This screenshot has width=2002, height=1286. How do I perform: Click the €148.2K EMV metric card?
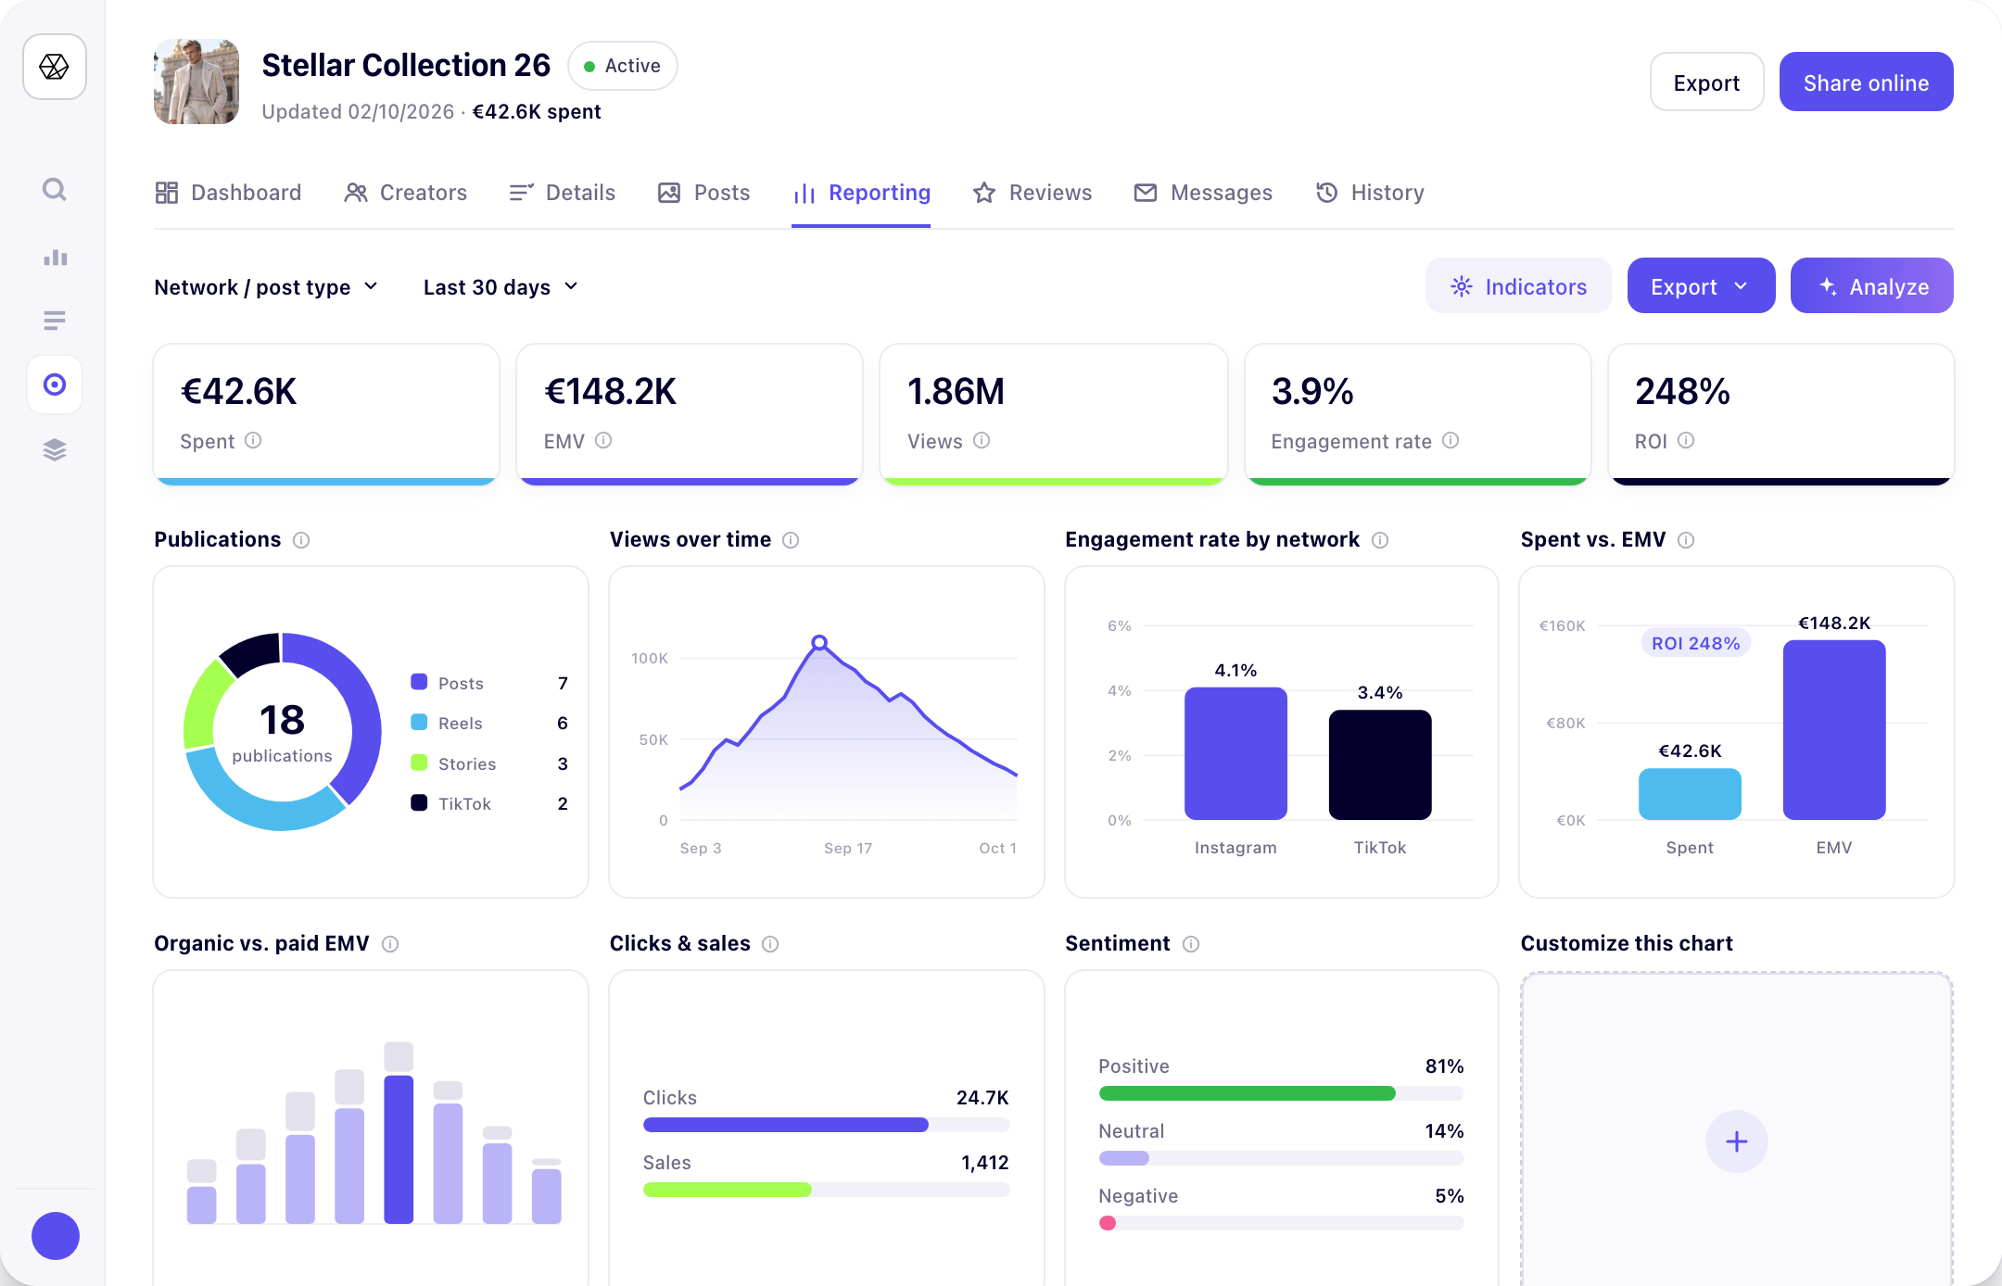click(690, 414)
